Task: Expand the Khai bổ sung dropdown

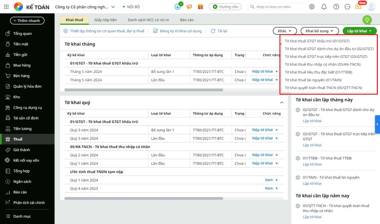Action: (319, 31)
